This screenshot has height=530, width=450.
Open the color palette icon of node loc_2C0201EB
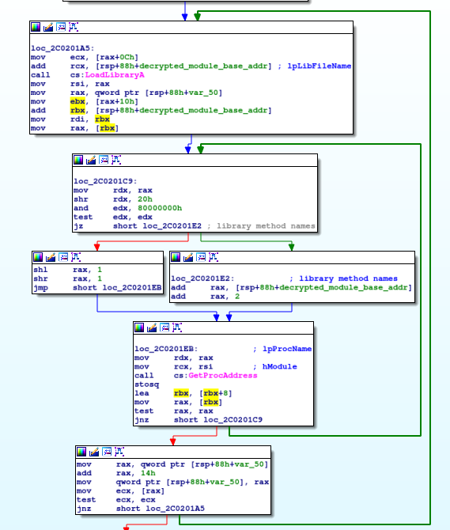point(139,327)
